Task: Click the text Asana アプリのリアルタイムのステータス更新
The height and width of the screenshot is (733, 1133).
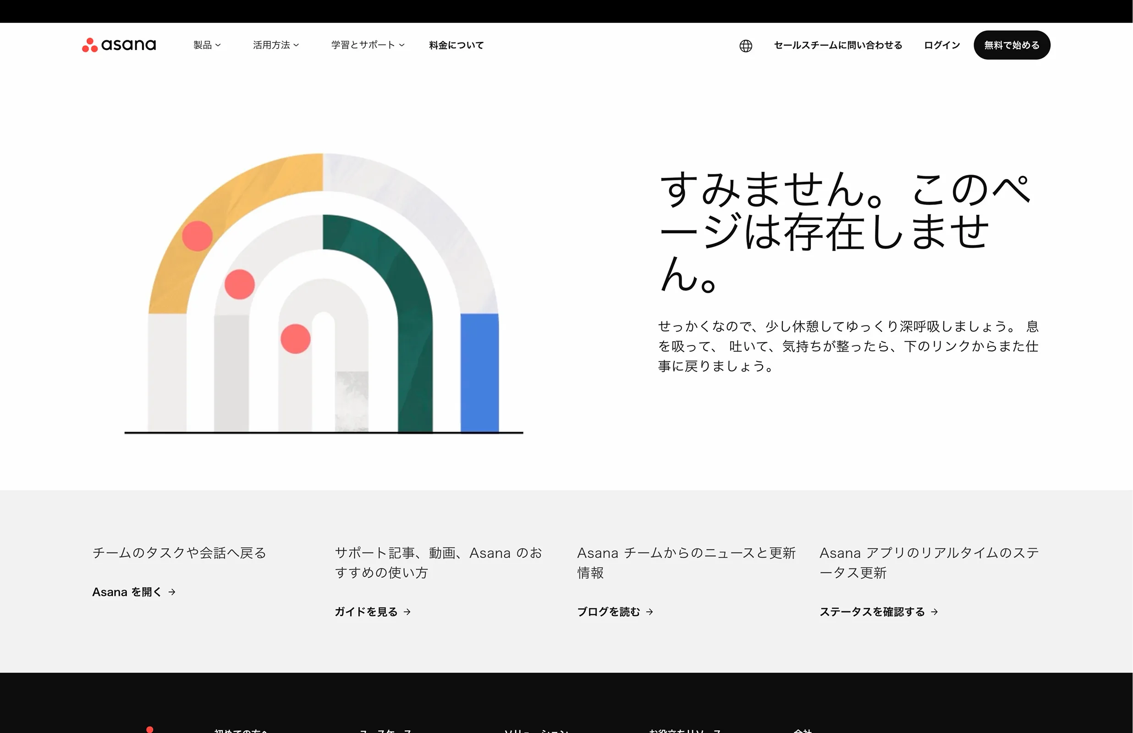Action: pos(929,563)
